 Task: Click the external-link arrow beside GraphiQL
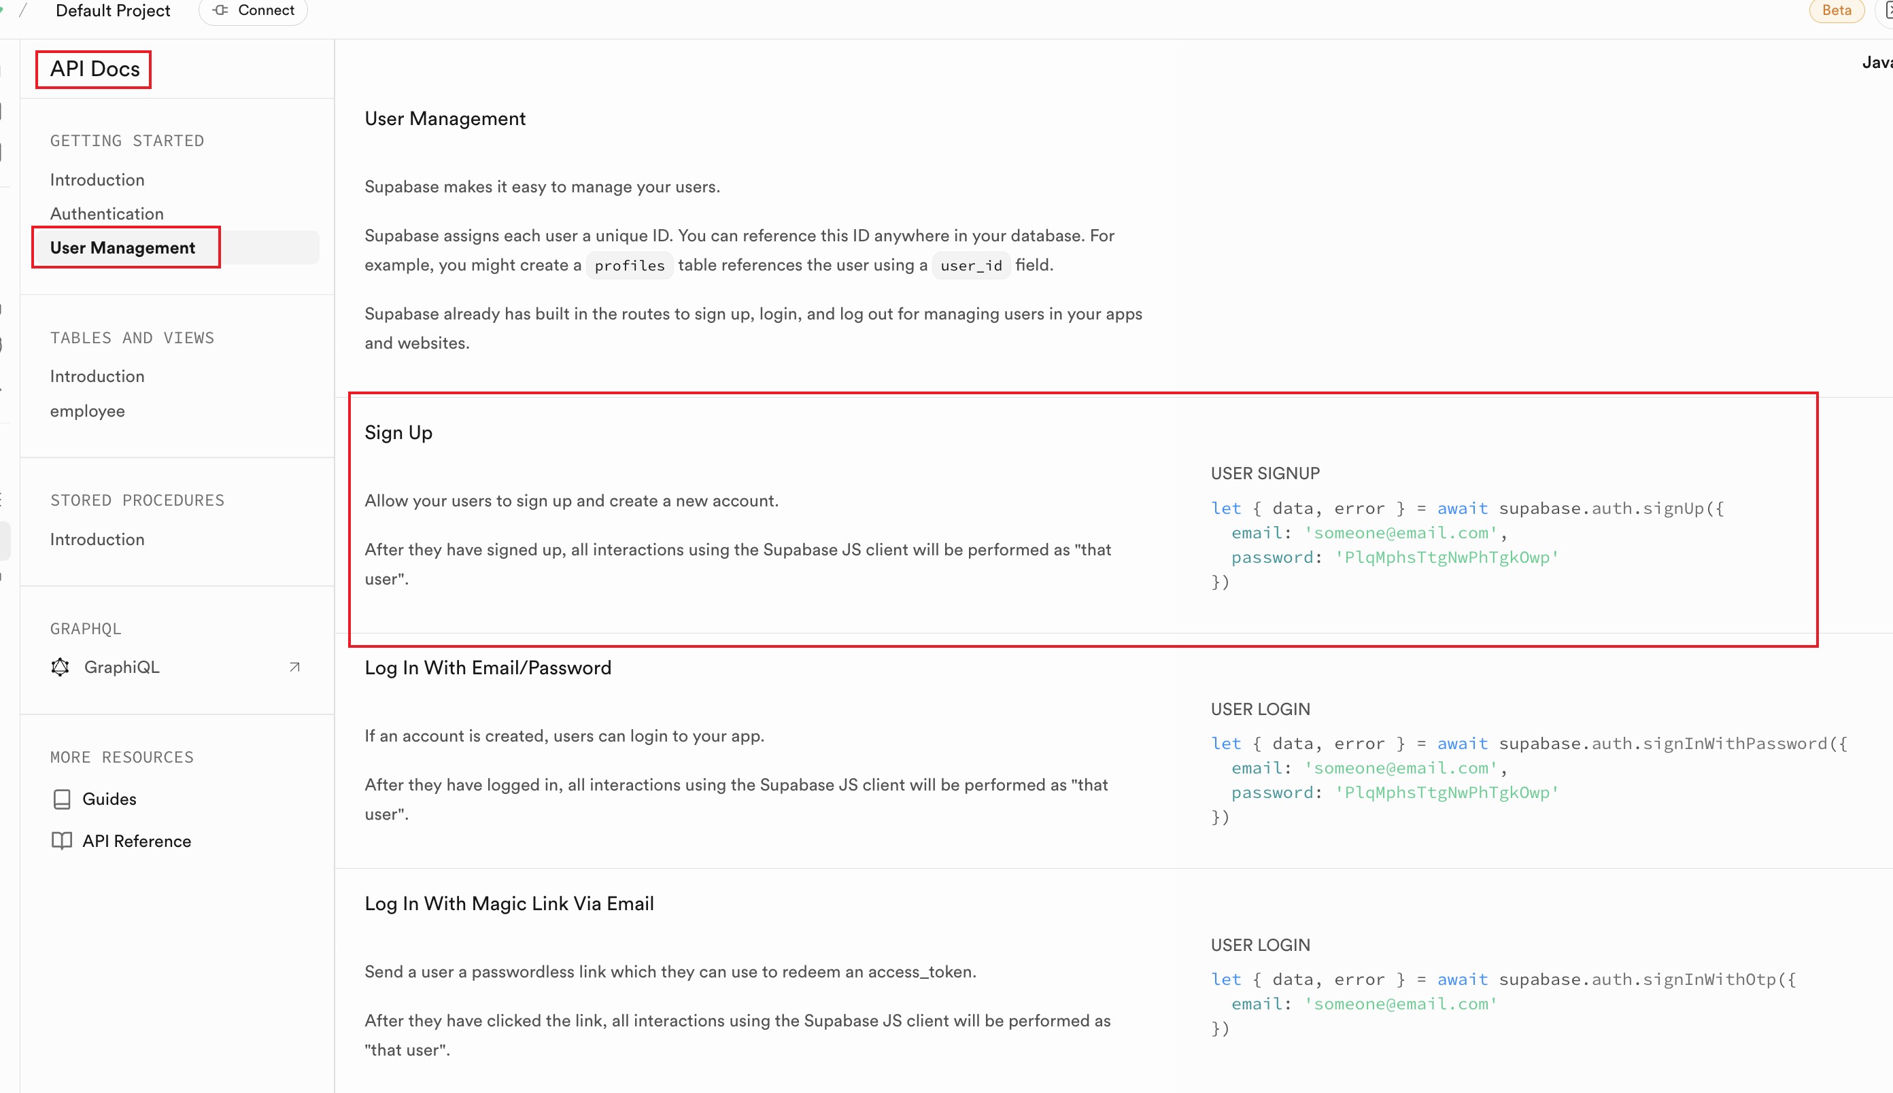pos(294,667)
